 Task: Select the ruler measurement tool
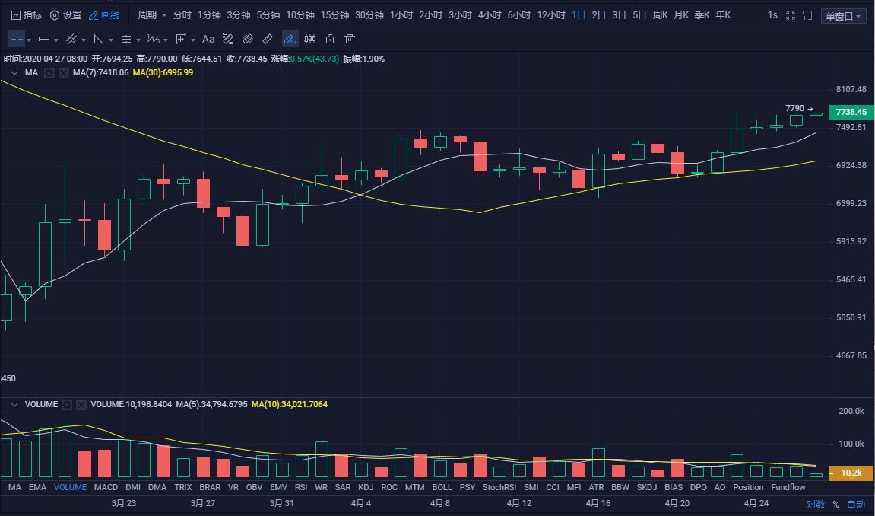(x=267, y=39)
